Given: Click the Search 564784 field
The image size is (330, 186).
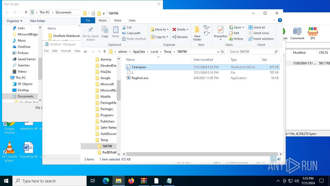Looking at the screenshot, I should 253,52.
